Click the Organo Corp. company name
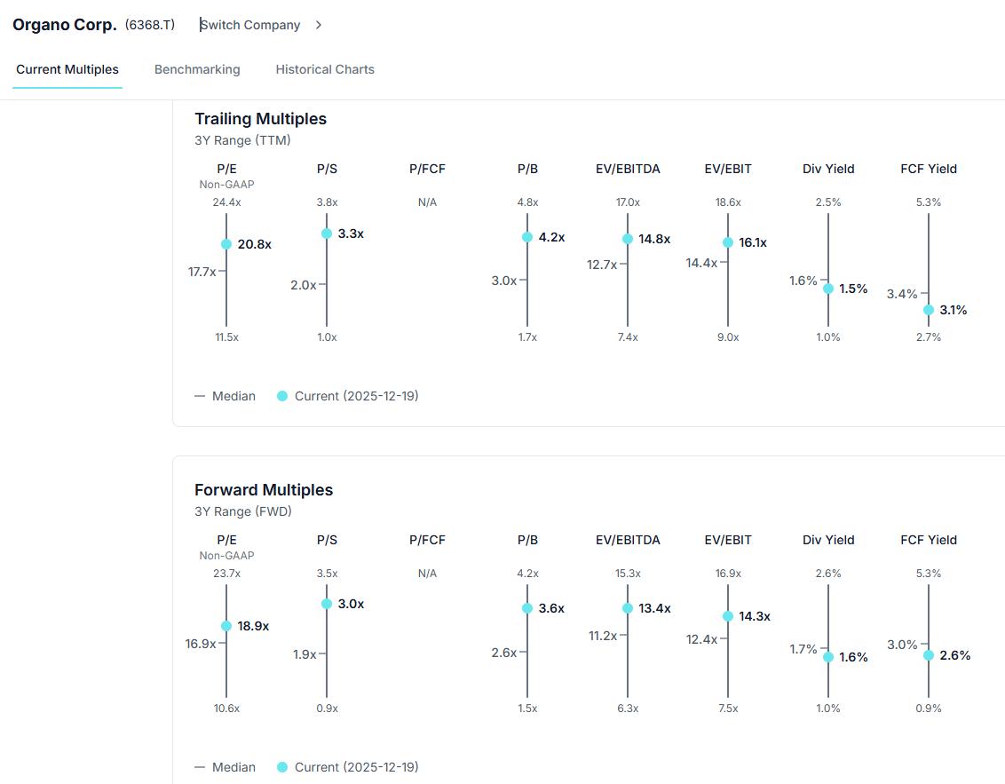 click(x=65, y=25)
